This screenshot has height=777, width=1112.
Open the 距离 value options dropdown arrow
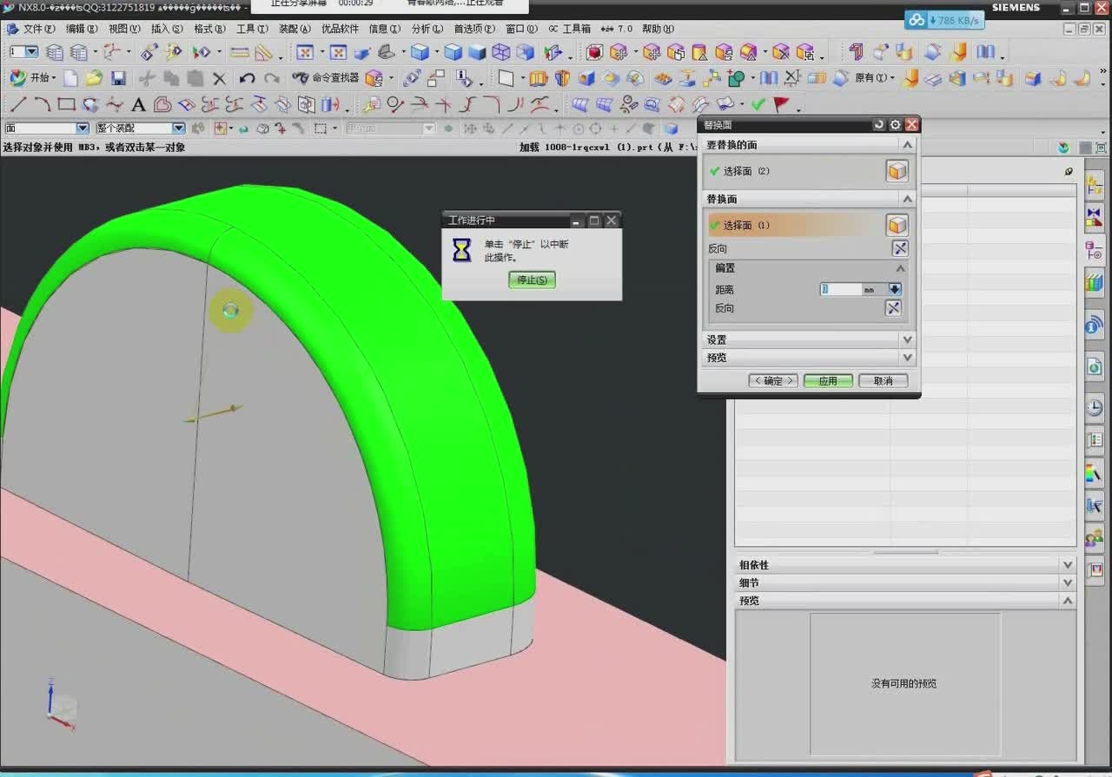(895, 289)
